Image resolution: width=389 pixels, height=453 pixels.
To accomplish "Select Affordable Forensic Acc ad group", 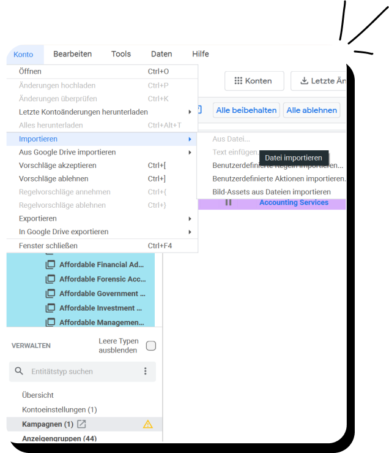I will click(x=102, y=279).
